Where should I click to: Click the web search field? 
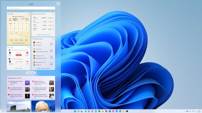[31, 8]
